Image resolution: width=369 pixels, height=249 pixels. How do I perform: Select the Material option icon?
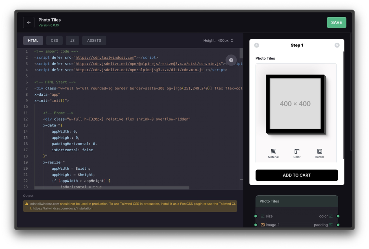[273, 153]
